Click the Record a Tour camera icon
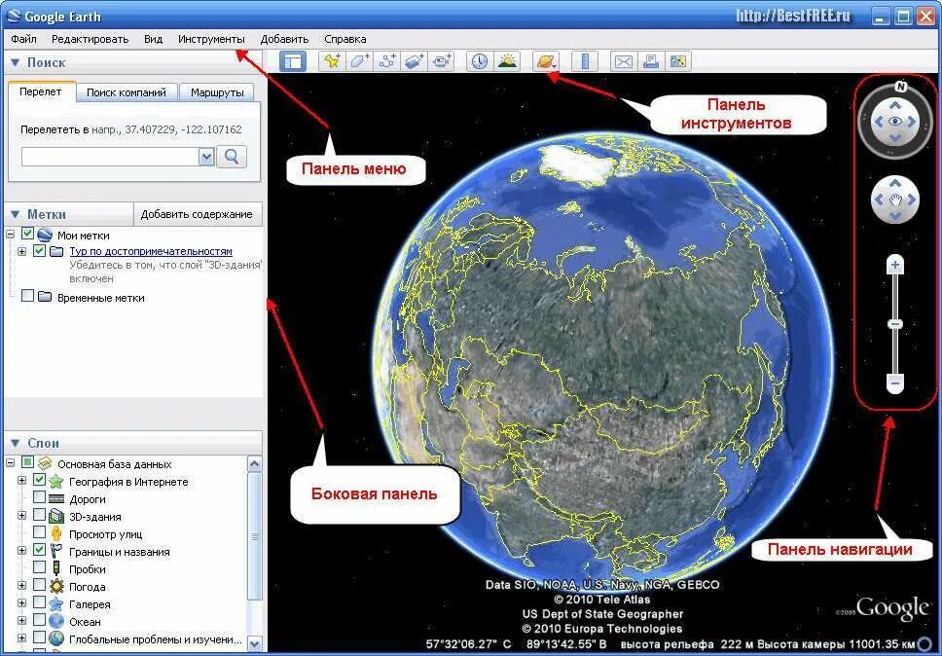 point(442,61)
